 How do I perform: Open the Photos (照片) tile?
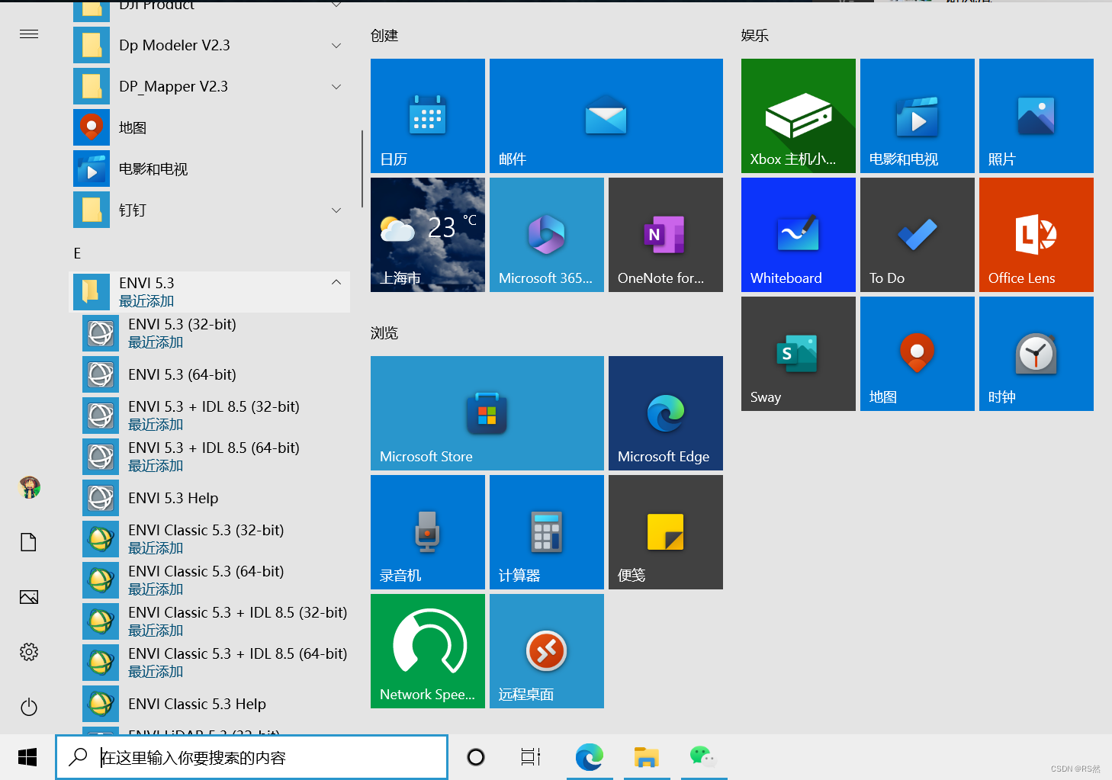point(1036,116)
